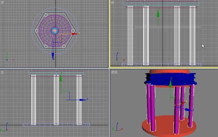Image resolution: width=218 pixels, height=137 pixels.
Task: Select YZ plane handle of Left viewport gizmo
Action: [65, 96]
